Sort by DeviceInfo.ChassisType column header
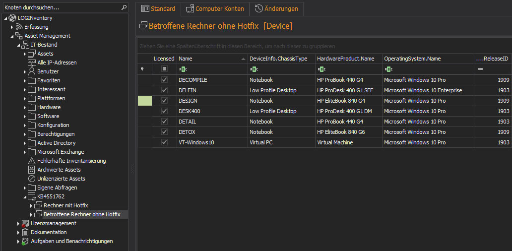The height and width of the screenshot is (251, 512). (x=281, y=59)
